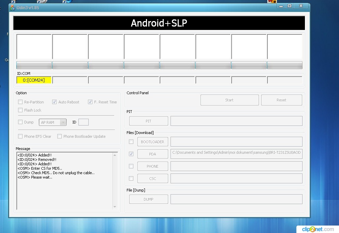Minimize the Odin3 window
Viewport: 339px width, 233px height.
click(x=281, y=6)
